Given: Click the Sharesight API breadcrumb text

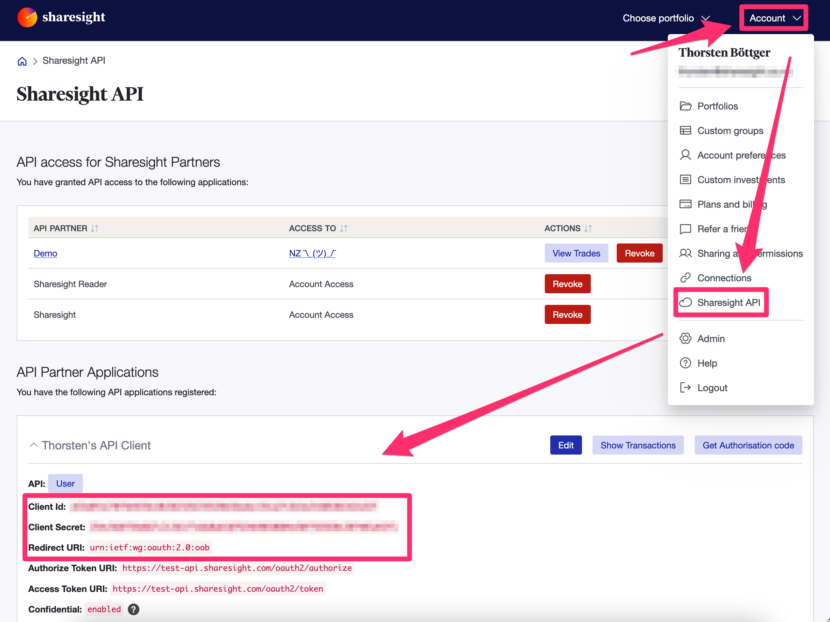Looking at the screenshot, I should [74, 61].
